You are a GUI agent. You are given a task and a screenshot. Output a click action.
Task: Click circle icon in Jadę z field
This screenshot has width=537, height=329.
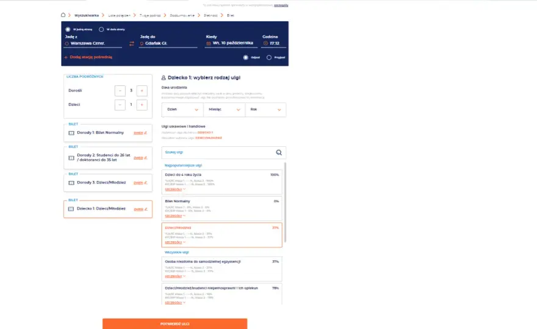pos(67,43)
